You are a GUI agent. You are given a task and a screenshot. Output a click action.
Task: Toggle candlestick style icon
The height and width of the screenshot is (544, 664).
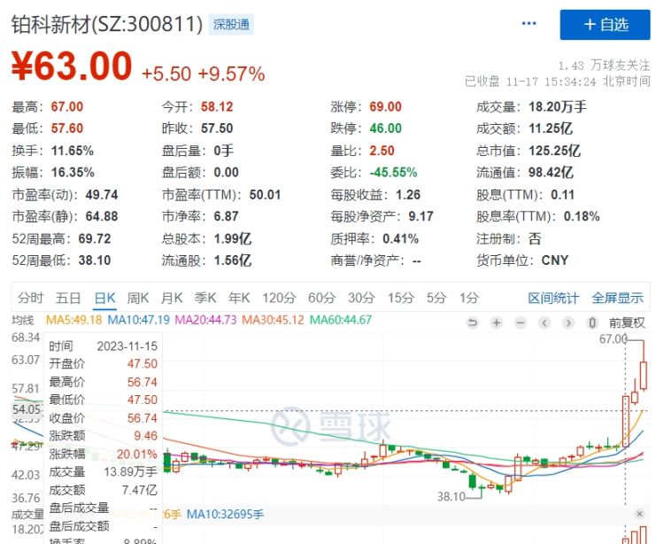coord(592,323)
